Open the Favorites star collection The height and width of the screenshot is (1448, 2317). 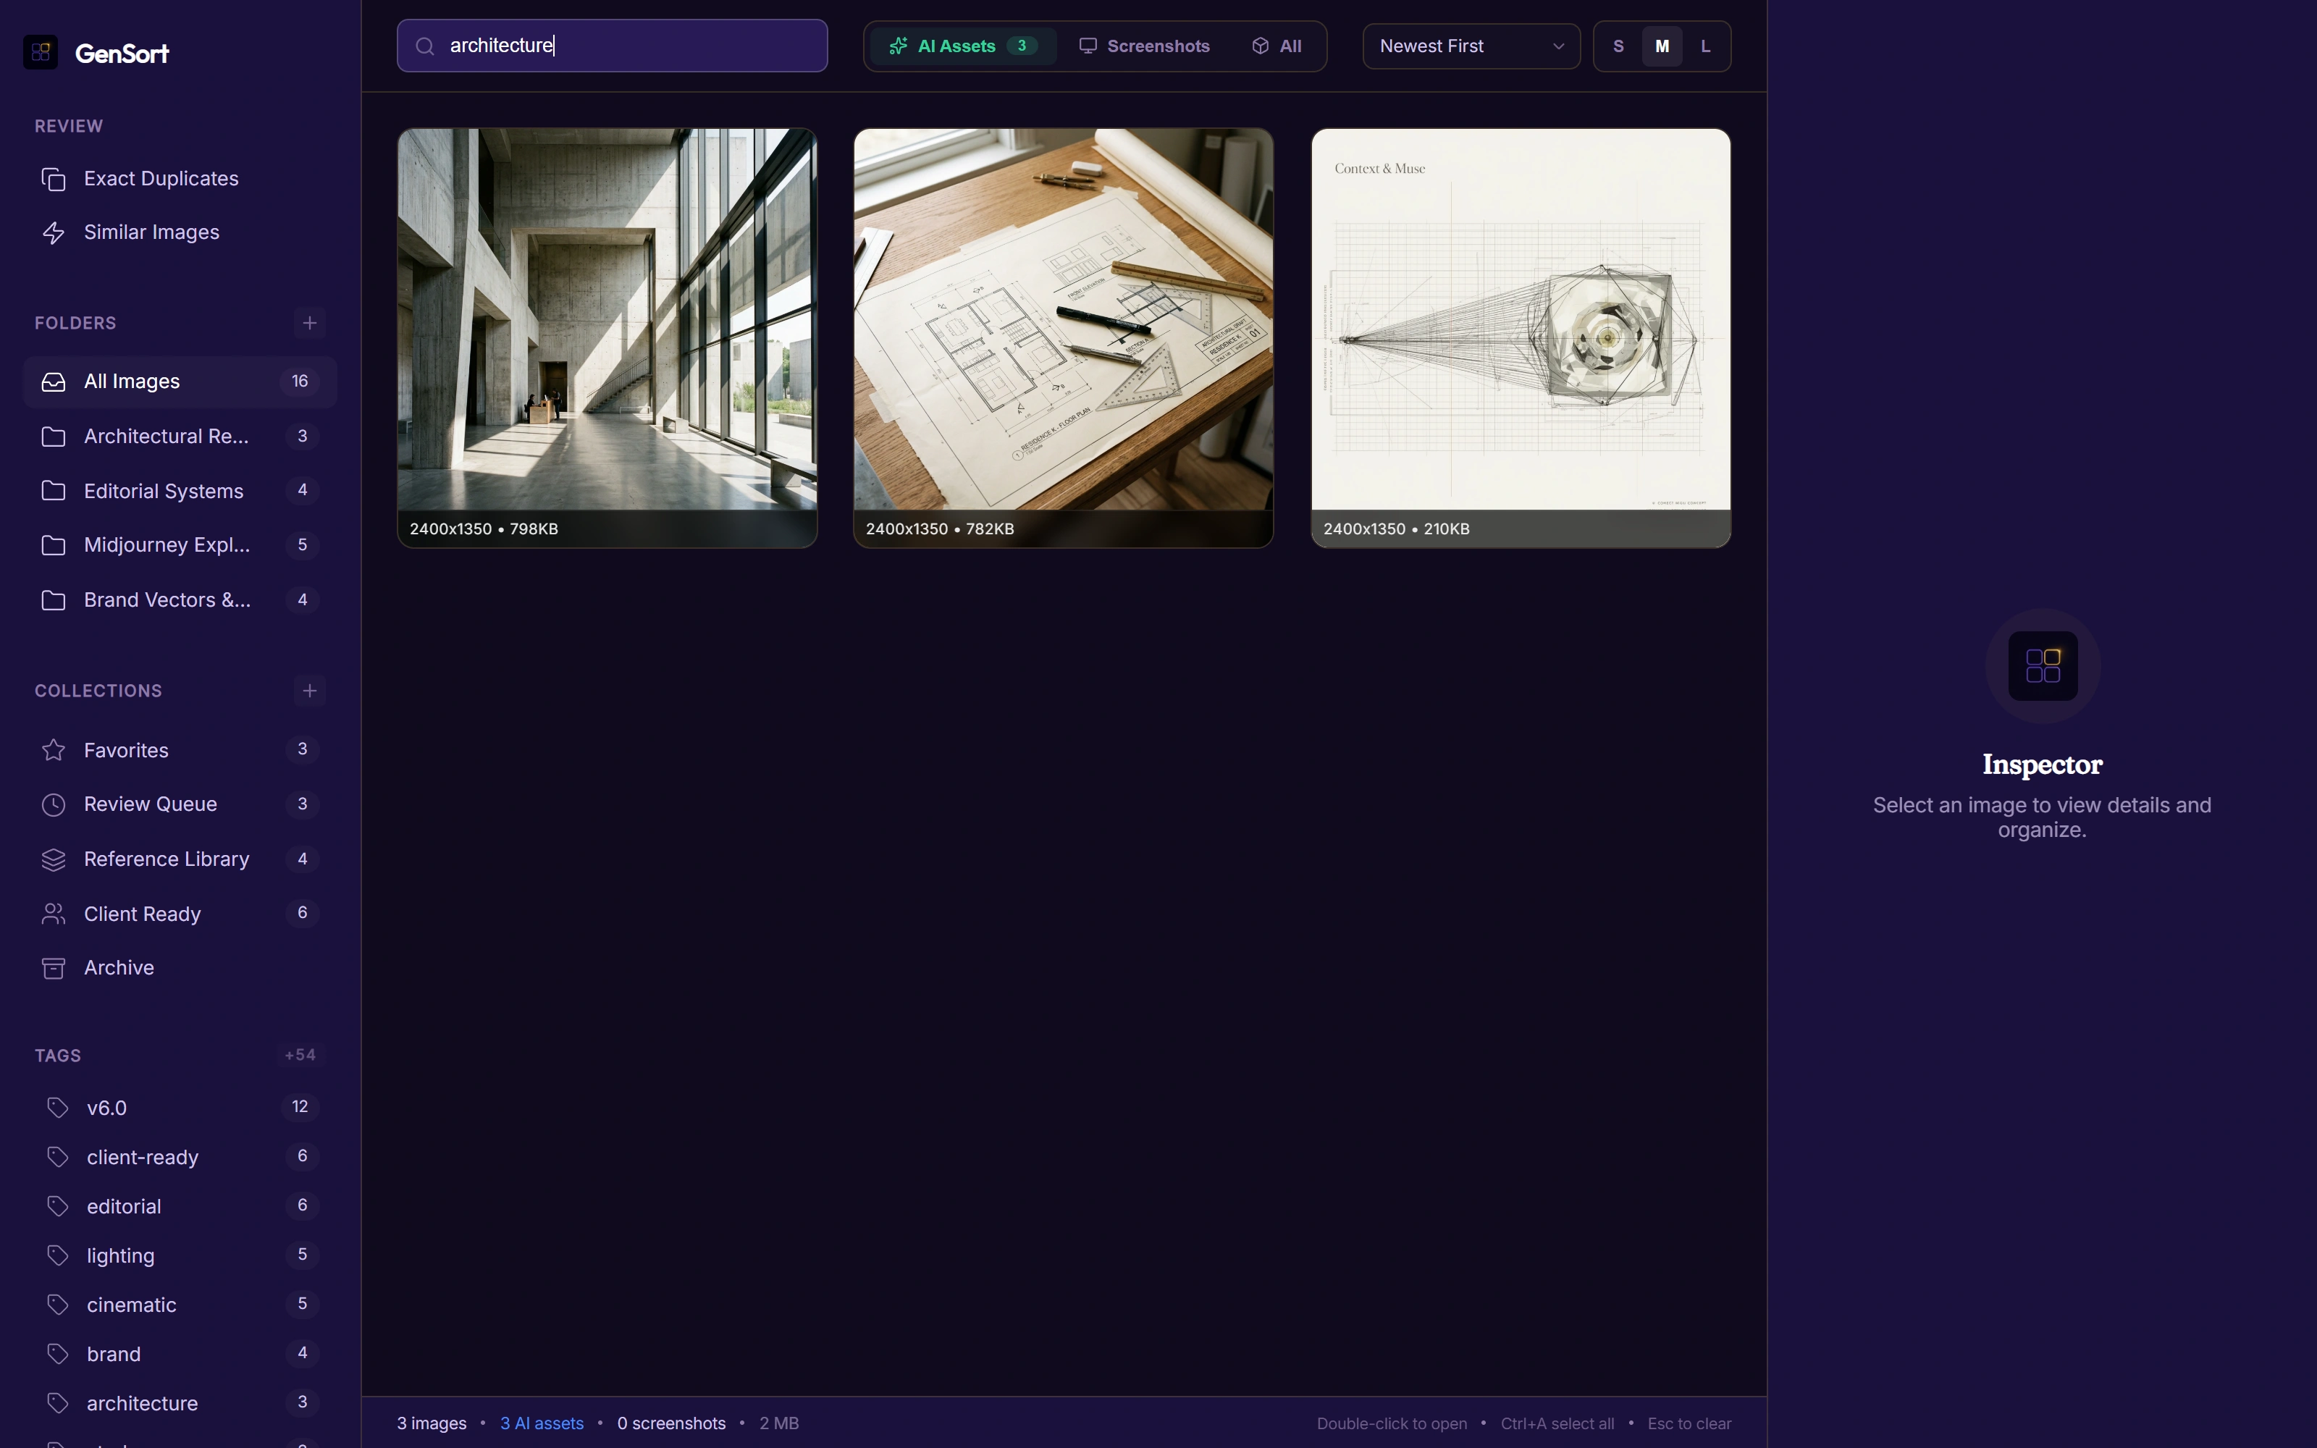pyautogui.click(x=180, y=750)
